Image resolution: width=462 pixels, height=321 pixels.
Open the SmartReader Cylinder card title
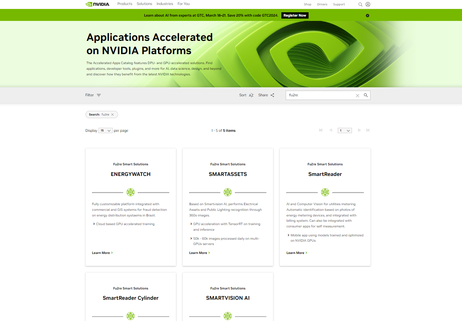point(131,298)
